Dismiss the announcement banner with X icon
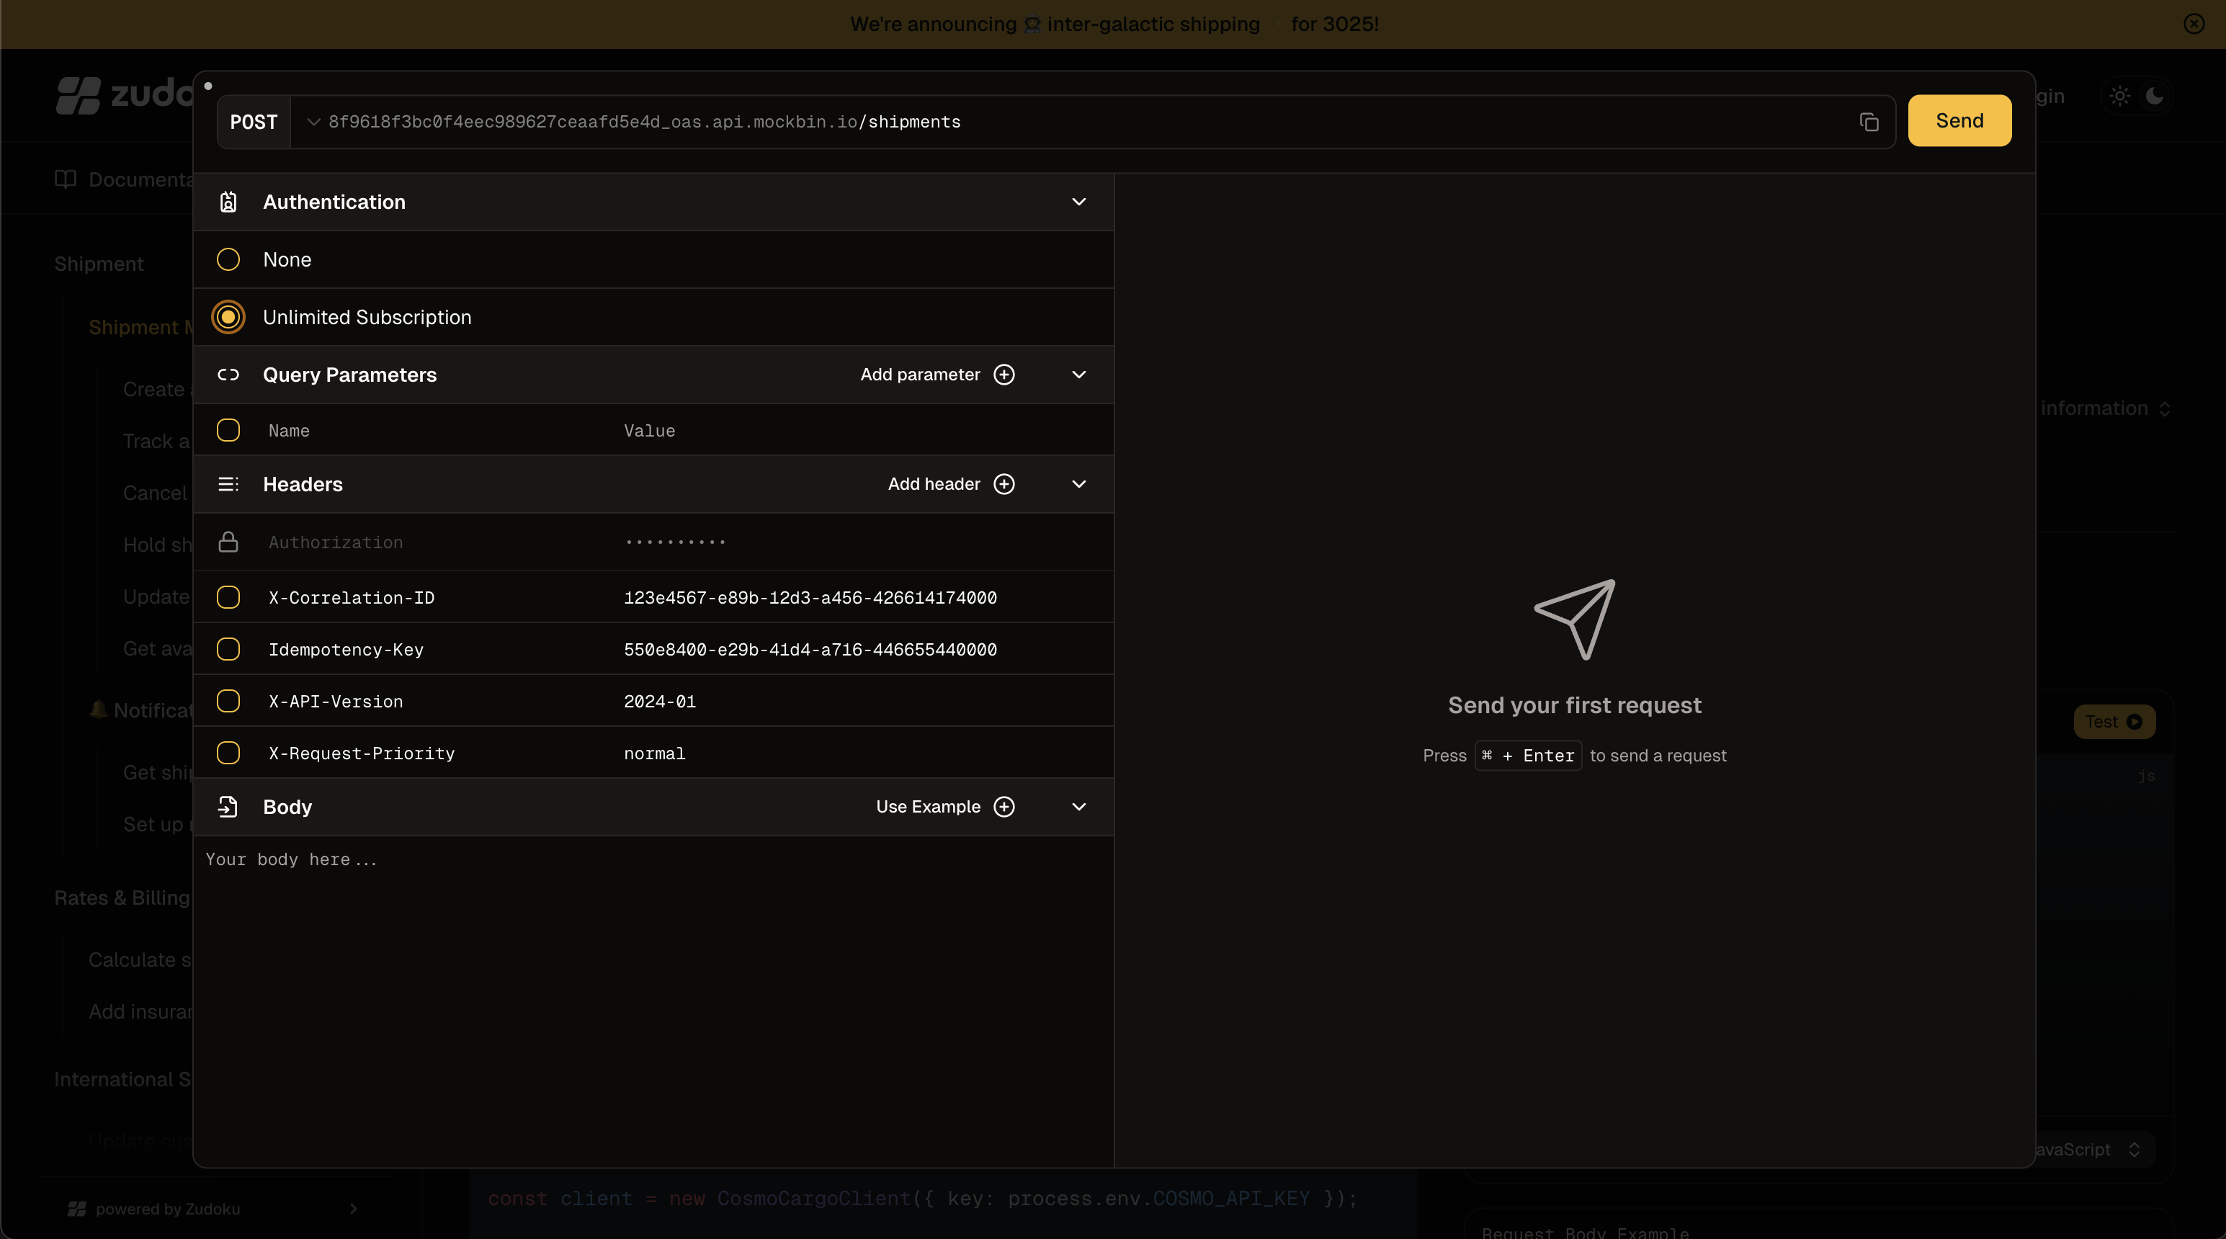 (x=2193, y=24)
